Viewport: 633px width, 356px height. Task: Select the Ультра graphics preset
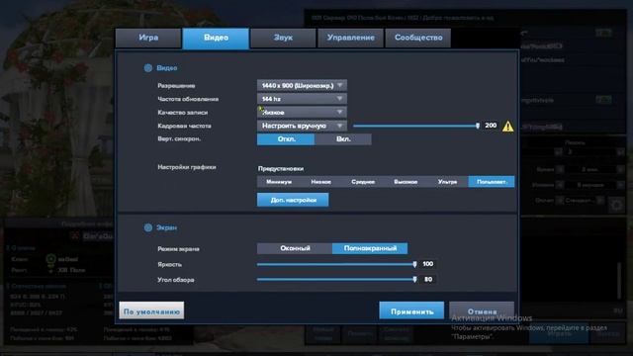pos(447,182)
